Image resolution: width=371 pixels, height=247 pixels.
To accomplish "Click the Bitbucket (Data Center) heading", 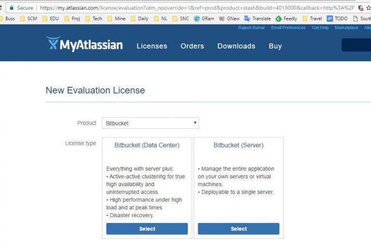I will [x=147, y=145].
